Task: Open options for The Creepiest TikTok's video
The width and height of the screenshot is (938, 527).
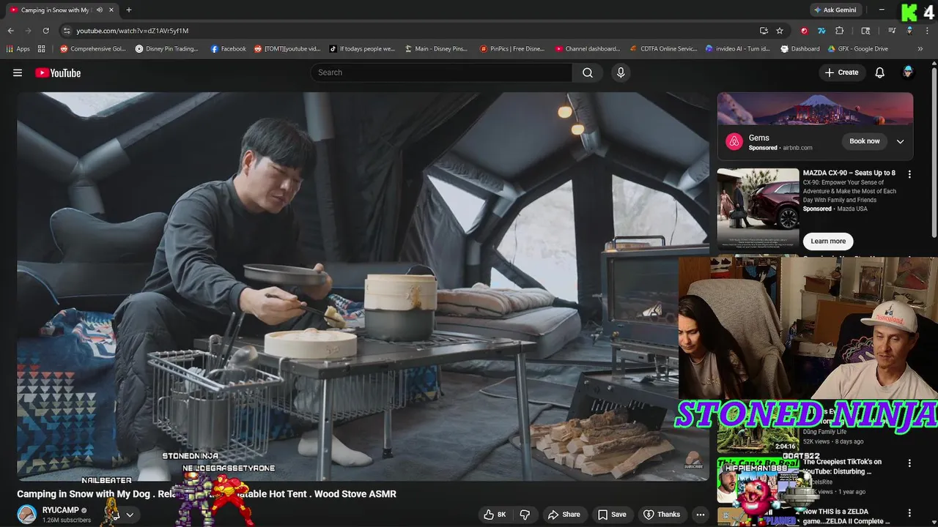Action: click(x=909, y=463)
